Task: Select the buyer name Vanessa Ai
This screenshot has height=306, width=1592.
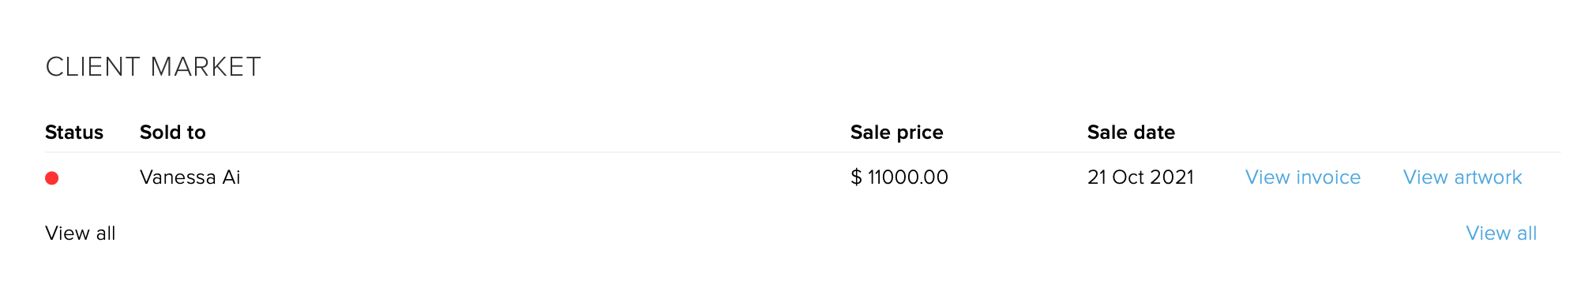Action: [190, 177]
